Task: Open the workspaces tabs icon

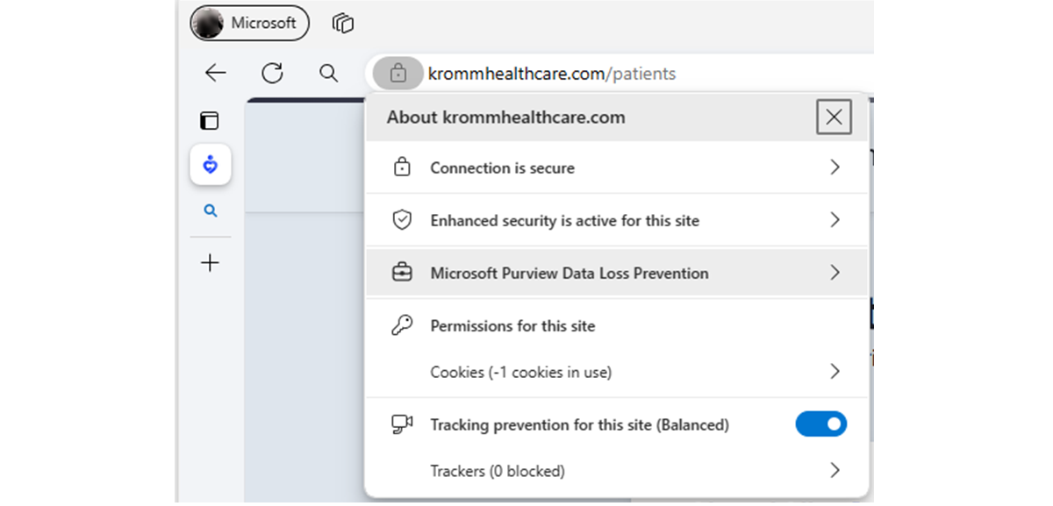Action: [x=342, y=24]
